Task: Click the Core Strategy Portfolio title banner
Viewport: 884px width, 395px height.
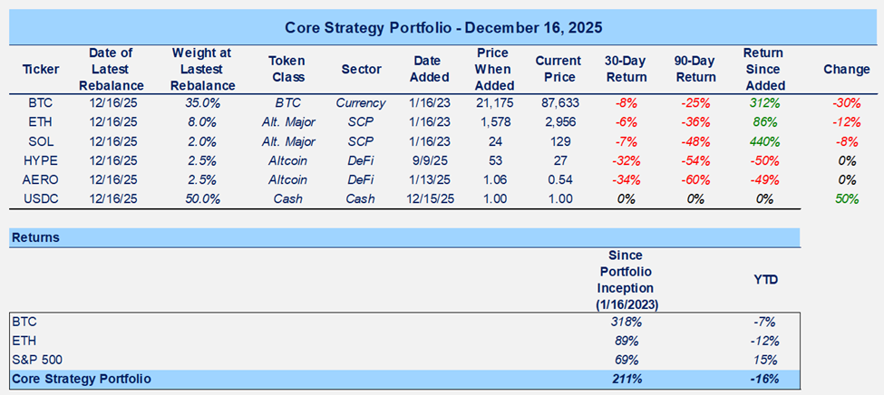Action: click(442, 26)
